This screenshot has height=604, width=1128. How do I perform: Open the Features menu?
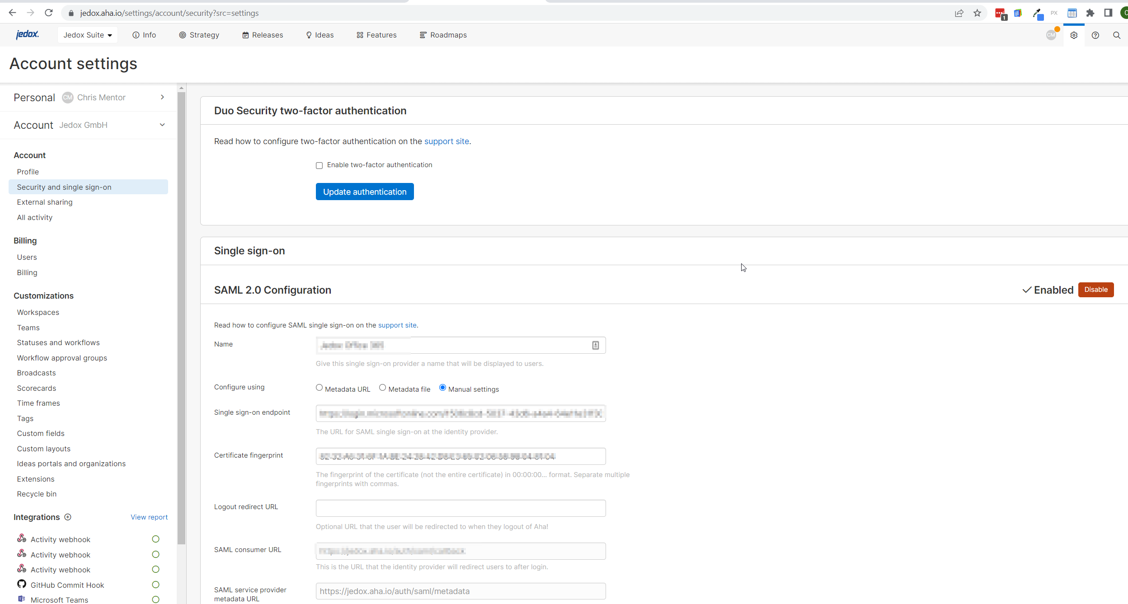click(x=376, y=35)
